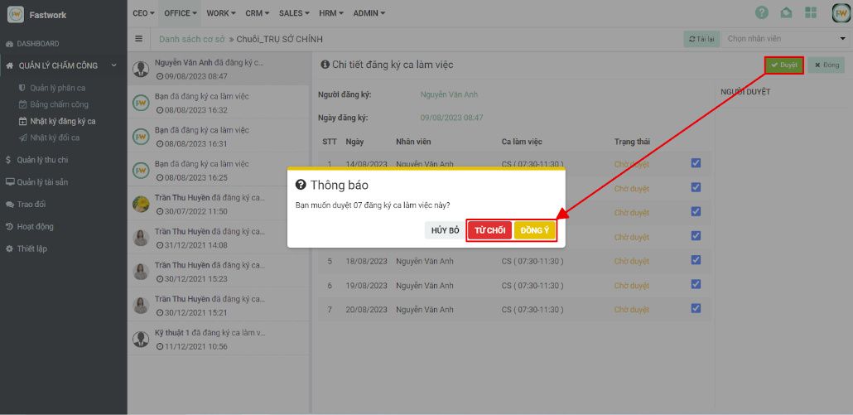Open the CRM menu
The height and width of the screenshot is (415, 853).
tap(258, 13)
